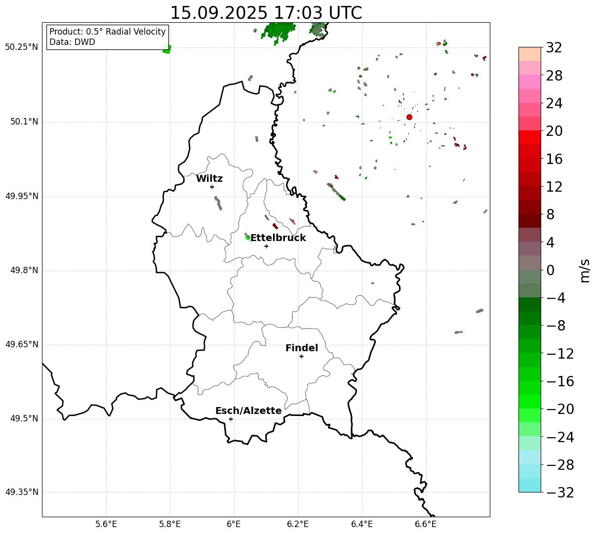Click the 0 colorbar tick label
Viewport: 596px width, 534px height.
point(550,270)
